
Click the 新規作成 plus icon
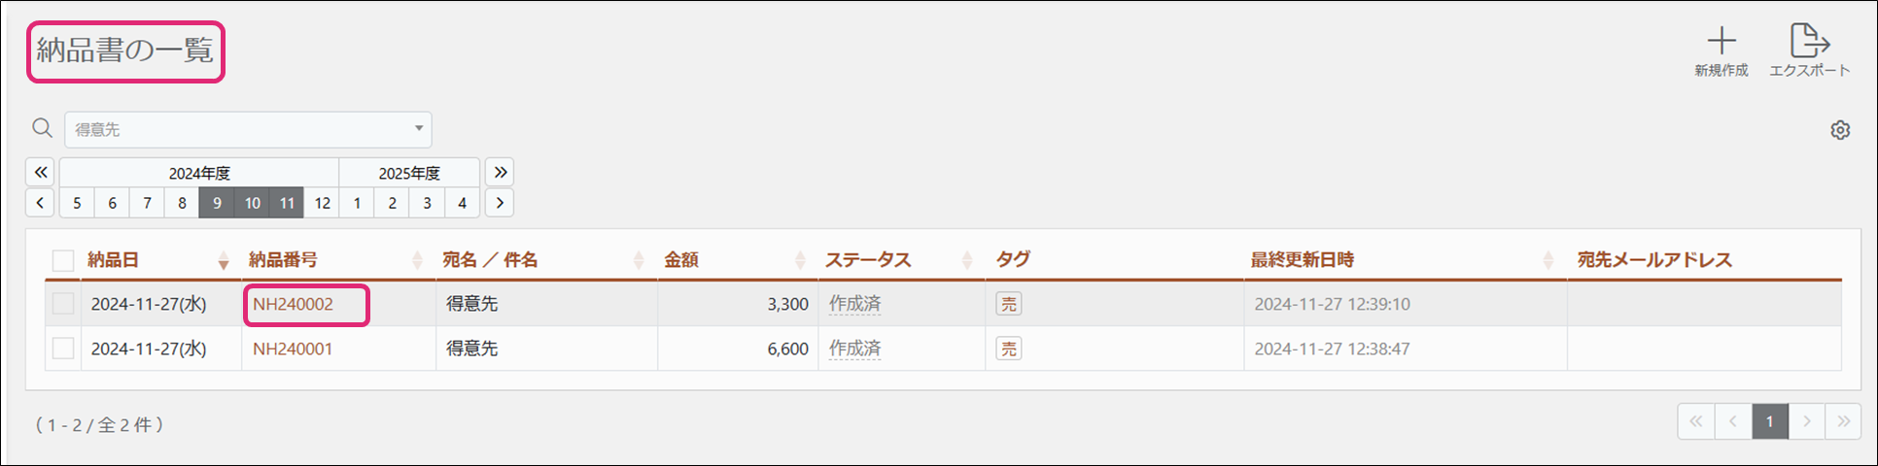point(1721,42)
